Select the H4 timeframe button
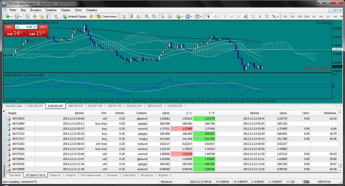Viewport: 345px width, 186px height. coord(321,16)
